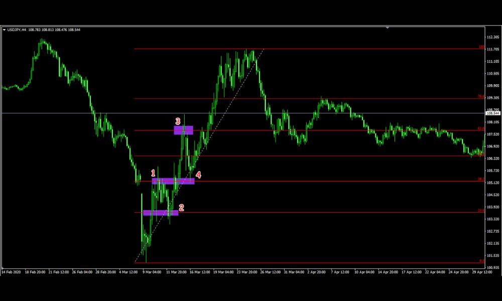Click the red number 2 label

point(182,207)
